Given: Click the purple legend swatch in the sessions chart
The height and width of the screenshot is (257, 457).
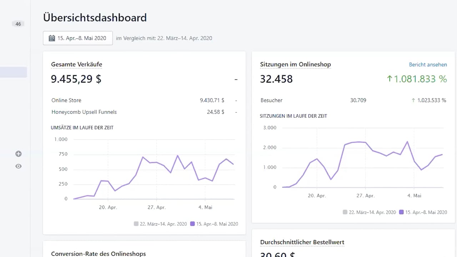Looking at the screenshot, I should pos(401,212).
